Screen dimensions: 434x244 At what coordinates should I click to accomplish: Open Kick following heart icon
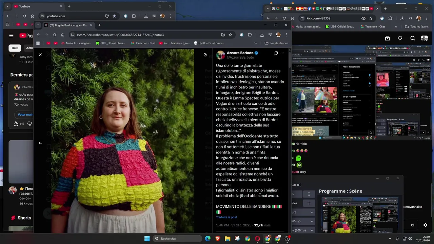pos(400,38)
